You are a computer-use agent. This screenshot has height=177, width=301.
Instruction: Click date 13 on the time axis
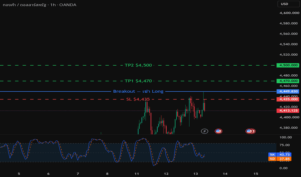tap(196, 174)
